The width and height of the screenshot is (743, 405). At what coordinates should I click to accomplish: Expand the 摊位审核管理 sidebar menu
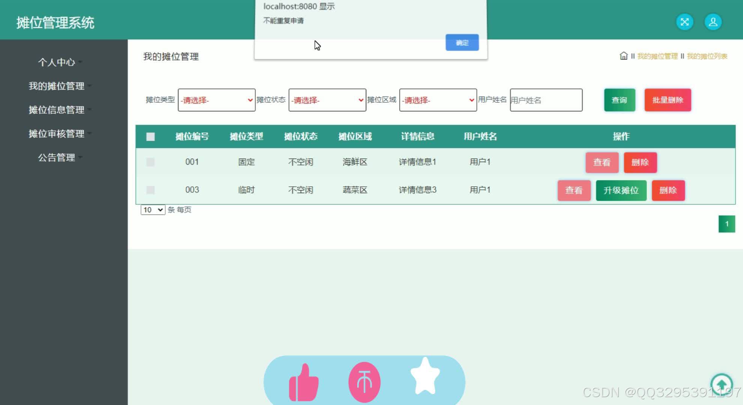[60, 133]
